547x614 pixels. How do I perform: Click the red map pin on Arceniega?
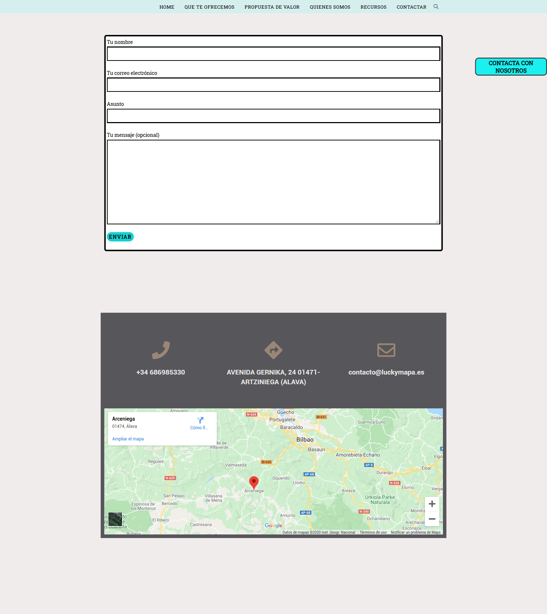(x=254, y=483)
